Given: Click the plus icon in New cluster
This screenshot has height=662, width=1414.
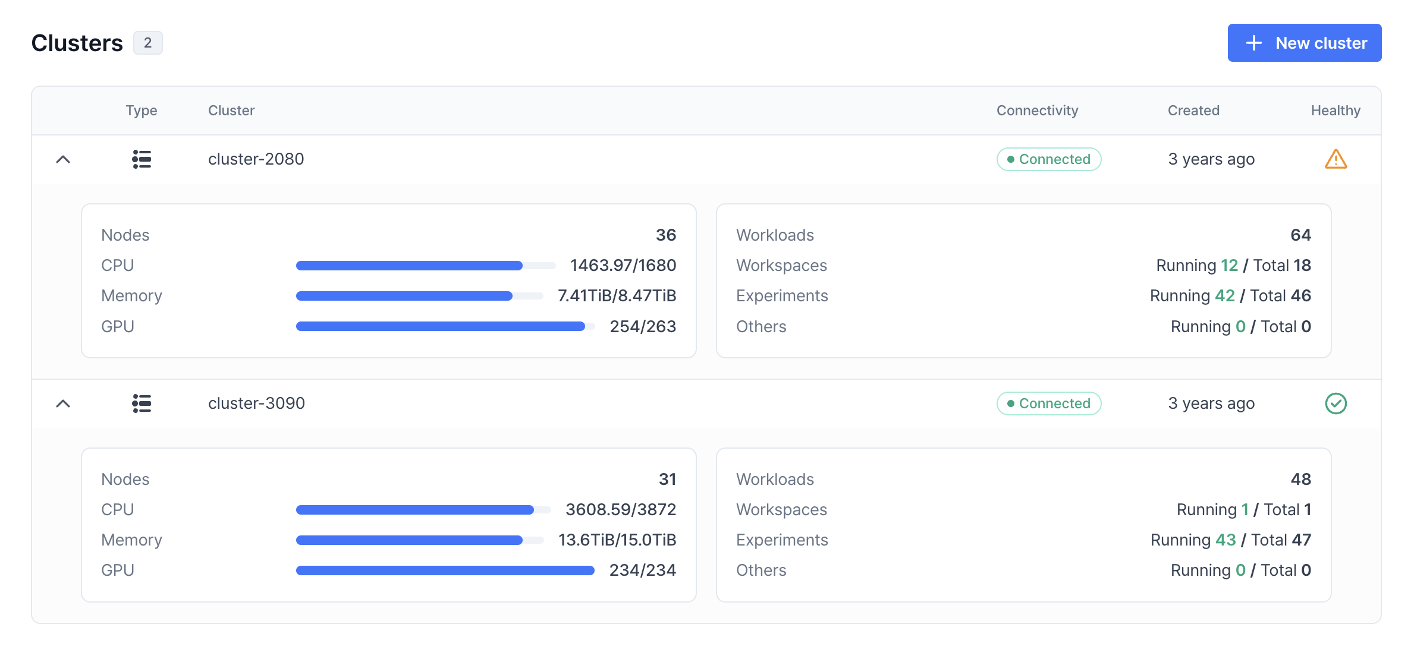Looking at the screenshot, I should point(1253,43).
